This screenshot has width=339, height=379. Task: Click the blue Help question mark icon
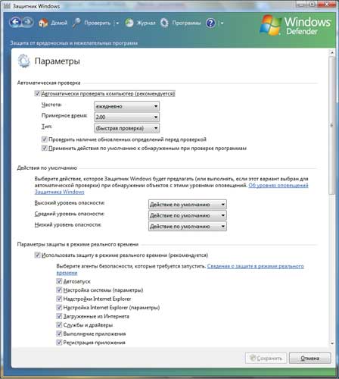coord(210,23)
